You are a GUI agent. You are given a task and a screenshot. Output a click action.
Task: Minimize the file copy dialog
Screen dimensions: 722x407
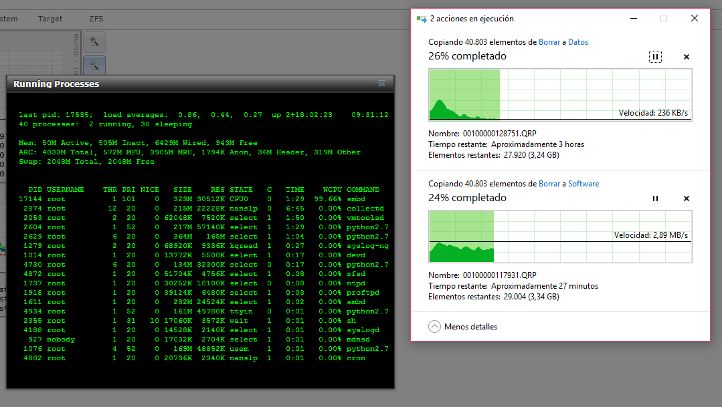[x=633, y=19]
